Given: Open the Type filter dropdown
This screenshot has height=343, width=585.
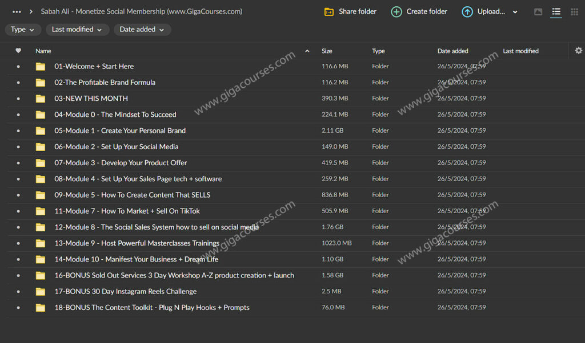Looking at the screenshot, I should (23, 28).
